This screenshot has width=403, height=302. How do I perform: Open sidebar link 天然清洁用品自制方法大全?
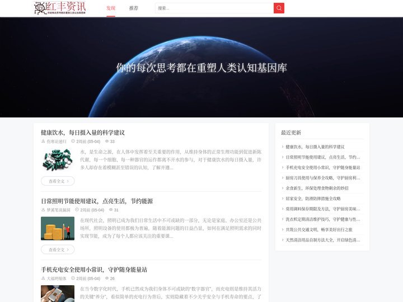[x=323, y=240]
